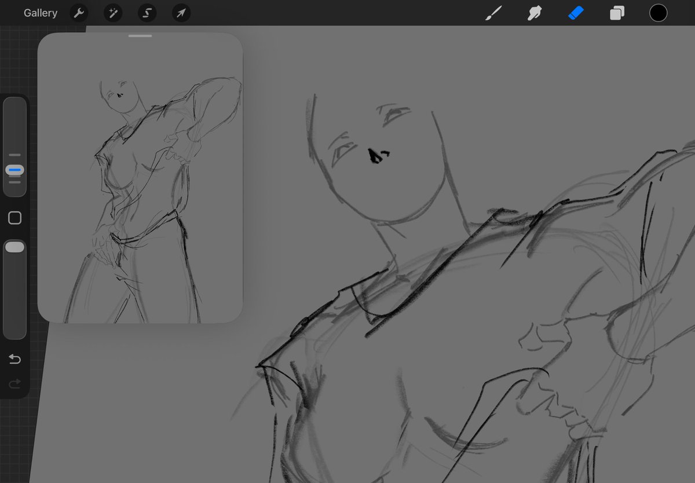The width and height of the screenshot is (695, 483).
Task: Activate the Transform arrow tool
Action: coord(181,13)
